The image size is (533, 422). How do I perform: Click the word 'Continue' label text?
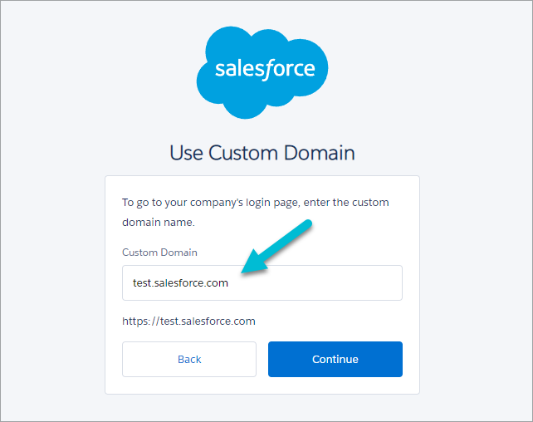tap(335, 359)
